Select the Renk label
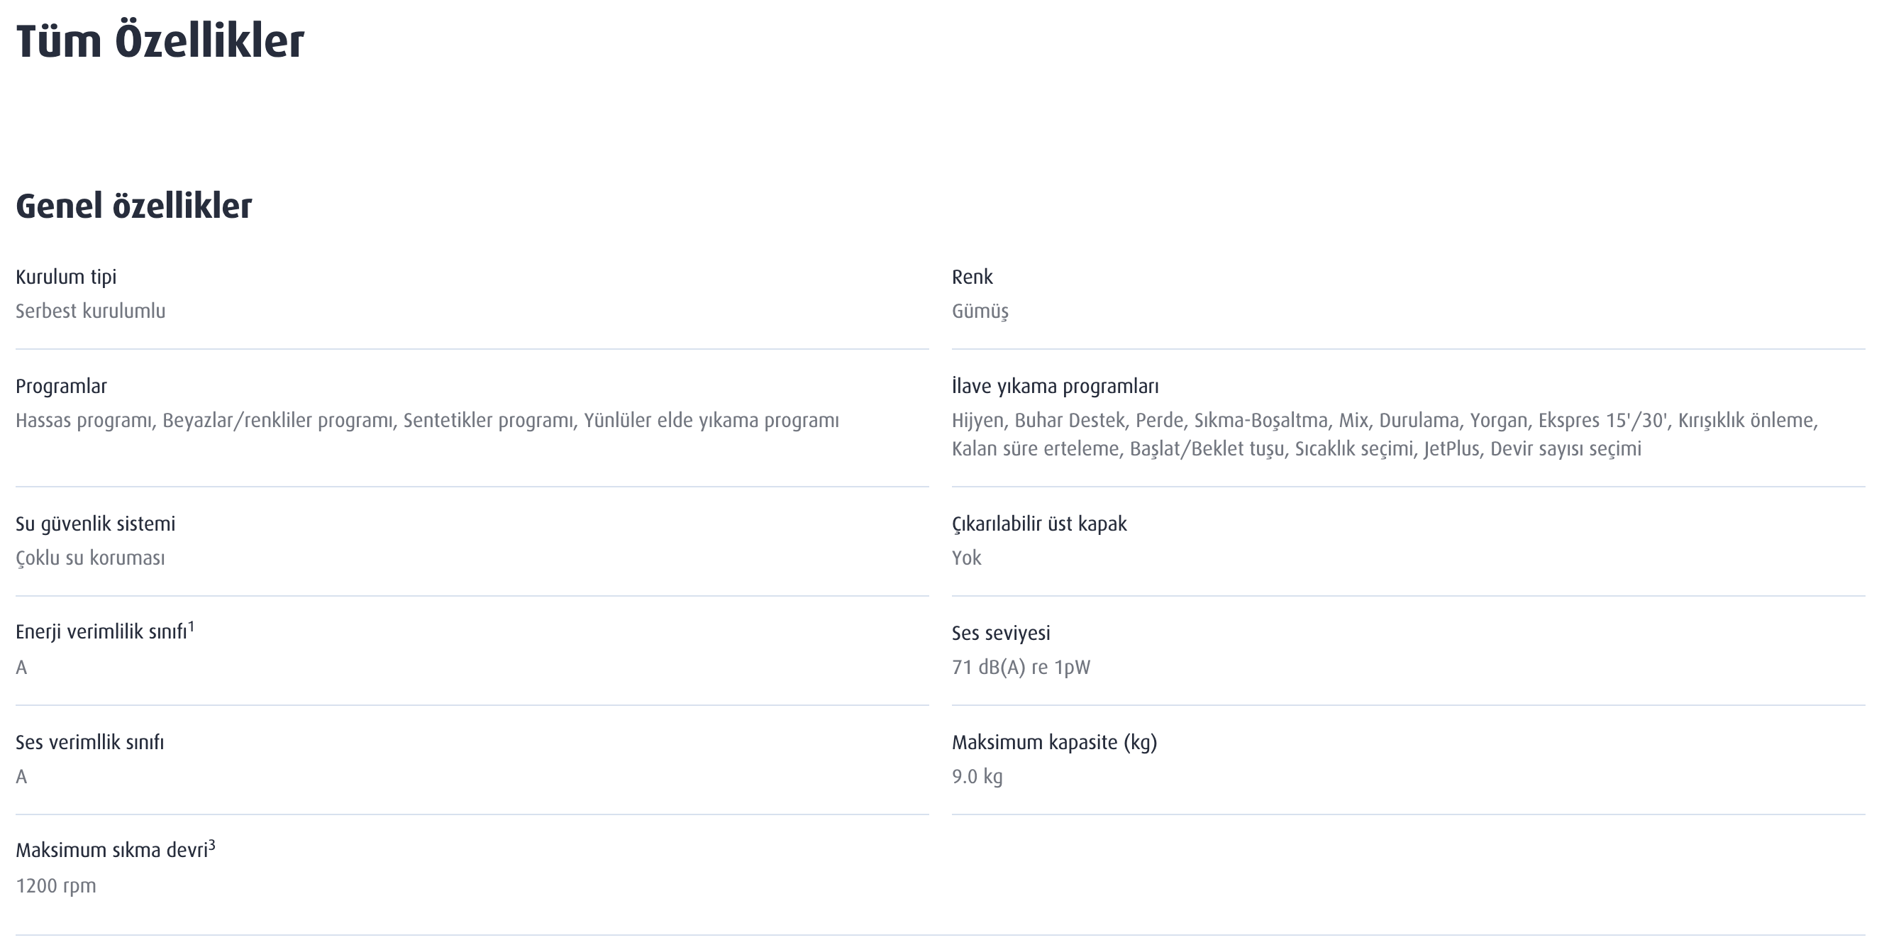The height and width of the screenshot is (945, 1884). pyautogui.click(x=972, y=277)
